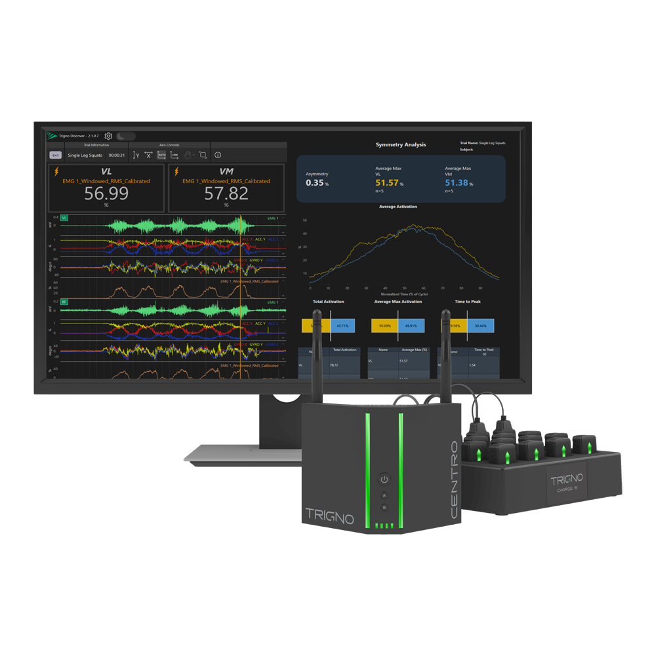Select the Y-axis scale tool
Viewport: 656px width, 656px height.
(x=136, y=155)
